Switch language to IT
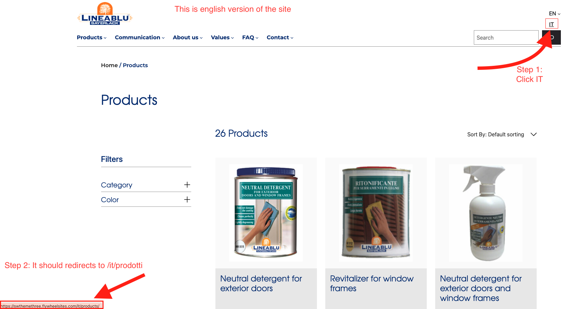578x309 pixels. coord(551,24)
